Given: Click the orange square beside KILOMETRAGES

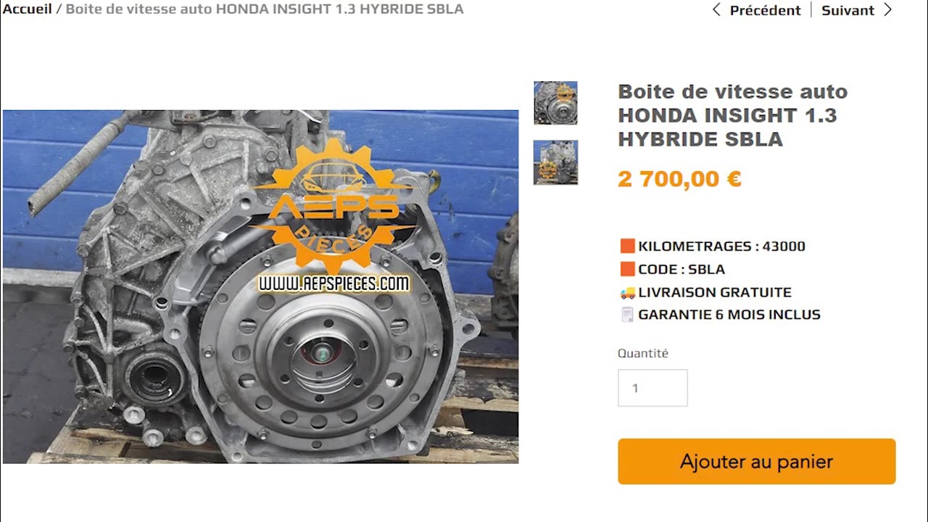Looking at the screenshot, I should (628, 246).
